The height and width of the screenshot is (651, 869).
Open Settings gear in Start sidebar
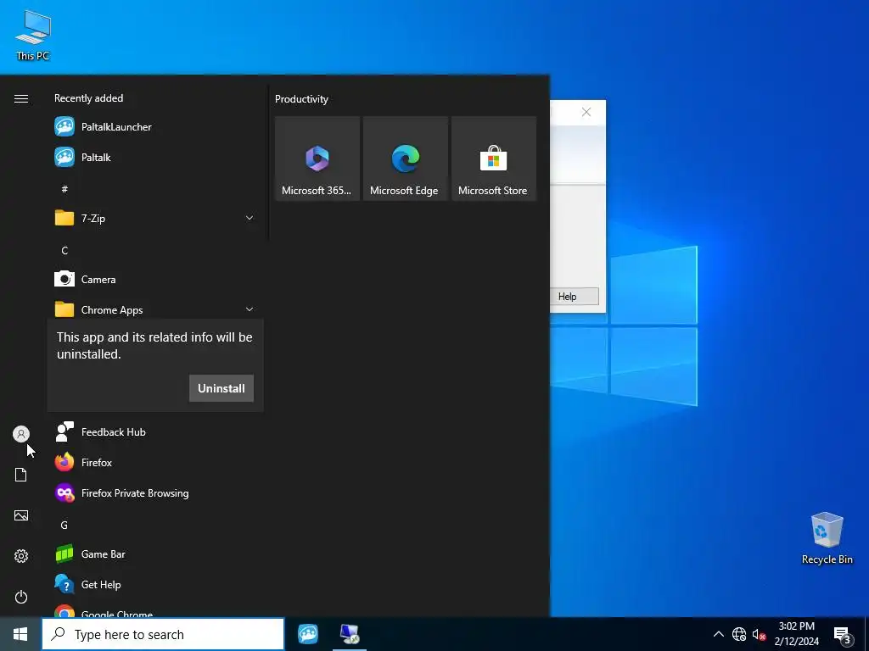click(21, 556)
